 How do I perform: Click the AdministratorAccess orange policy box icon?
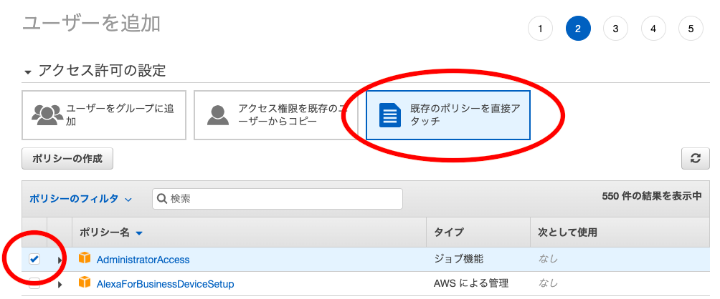pos(85,258)
